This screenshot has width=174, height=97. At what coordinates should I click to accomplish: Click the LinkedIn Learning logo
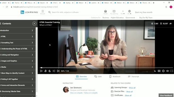tap(29, 12)
